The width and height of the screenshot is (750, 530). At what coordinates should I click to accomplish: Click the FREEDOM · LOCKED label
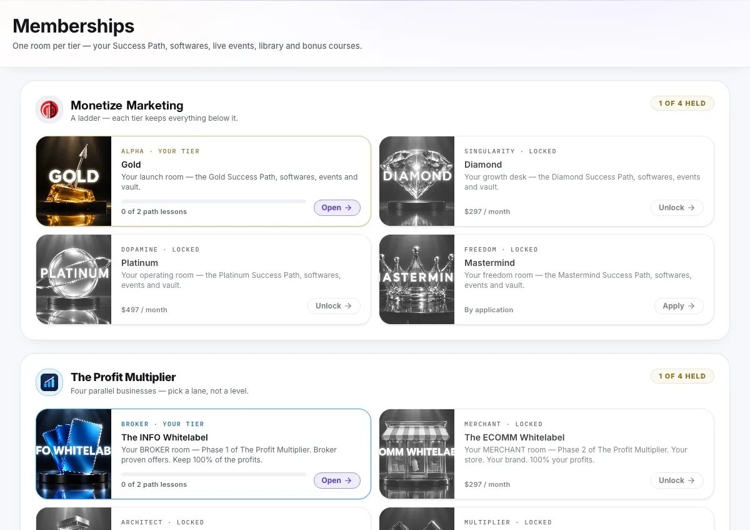click(x=501, y=250)
